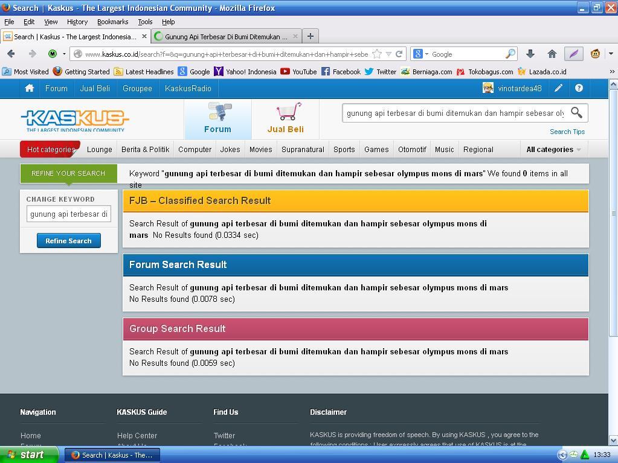Click the Kaskus search magnifier icon
This screenshot has height=463, width=618.
pyautogui.click(x=576, y=113)
